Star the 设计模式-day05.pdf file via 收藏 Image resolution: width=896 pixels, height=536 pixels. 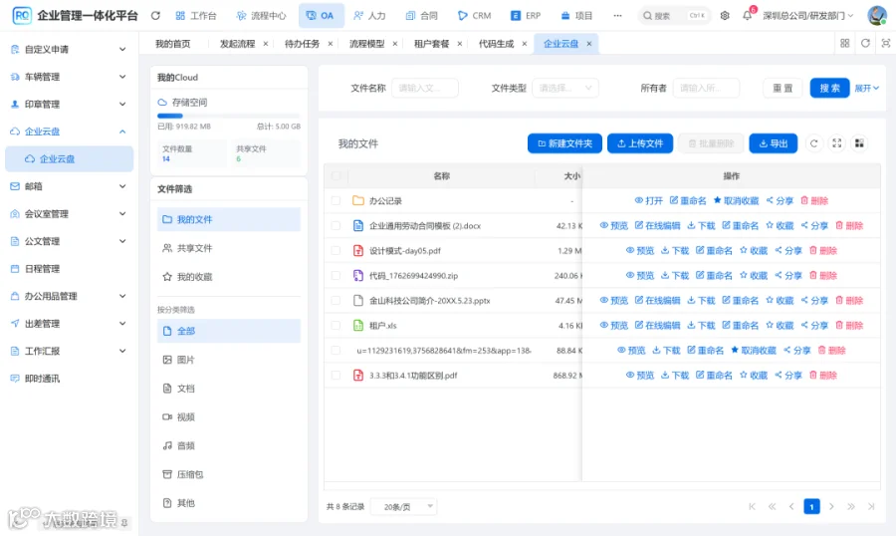coord(754,250)
